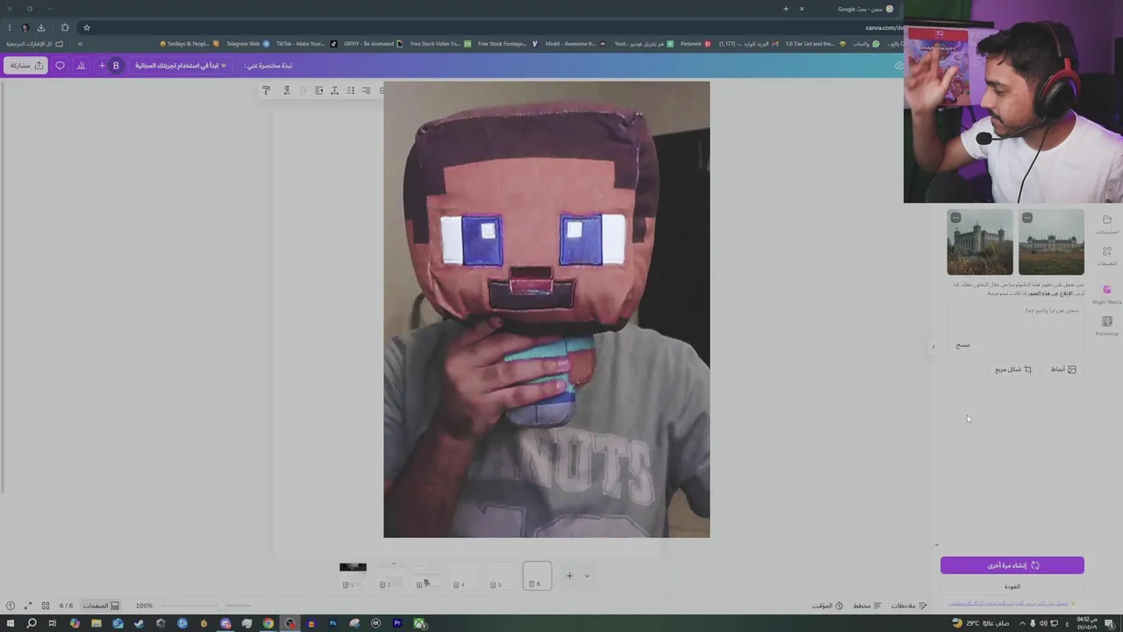Open options on right castle image
This screenshot has height=632, width=1123.
pyautogui.click(x=1027, y=218)
